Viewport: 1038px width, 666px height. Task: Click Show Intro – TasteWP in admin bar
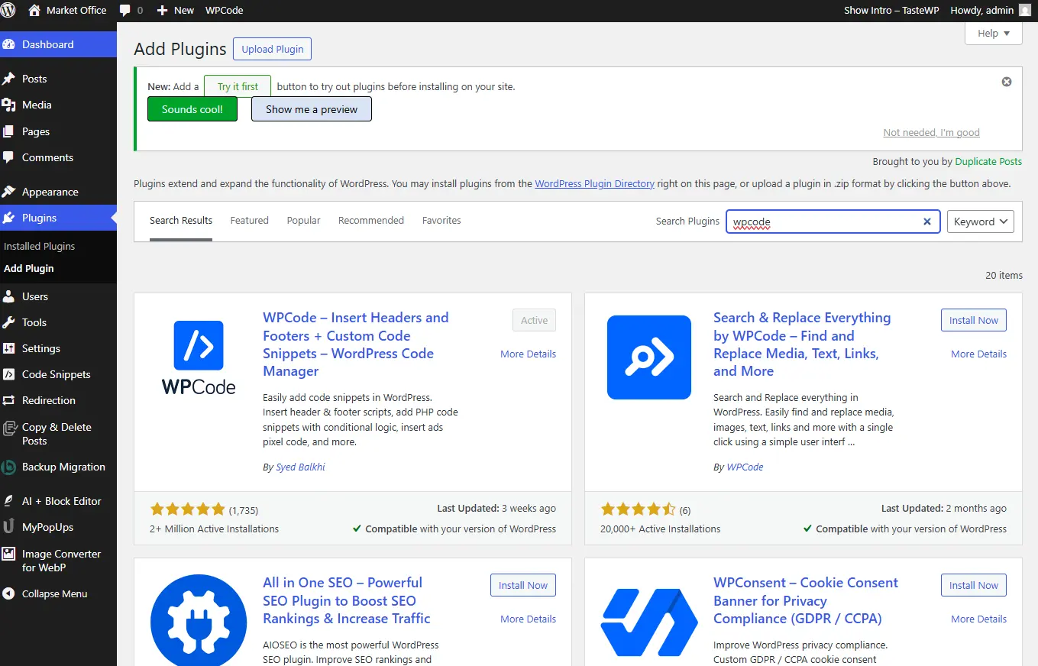point(890,11)
